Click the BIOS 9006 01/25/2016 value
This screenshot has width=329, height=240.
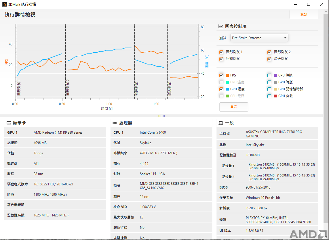coord(258,187)
